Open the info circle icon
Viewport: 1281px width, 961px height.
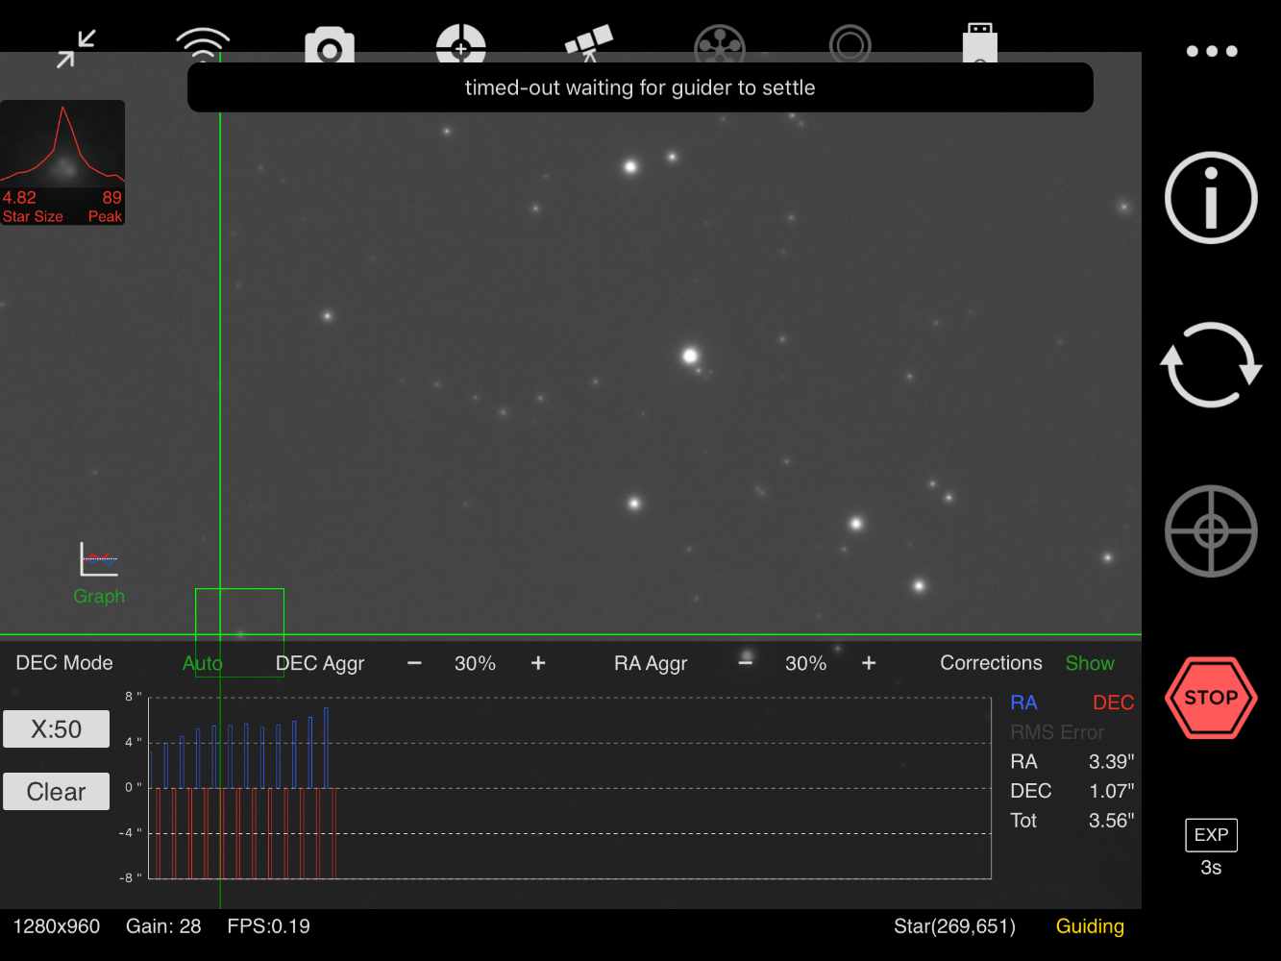click(x=1211, y=198)
